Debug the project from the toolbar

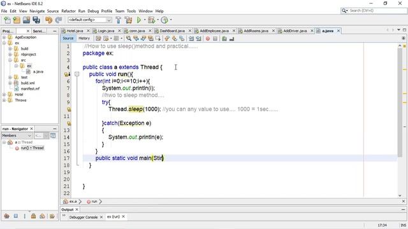151,20
